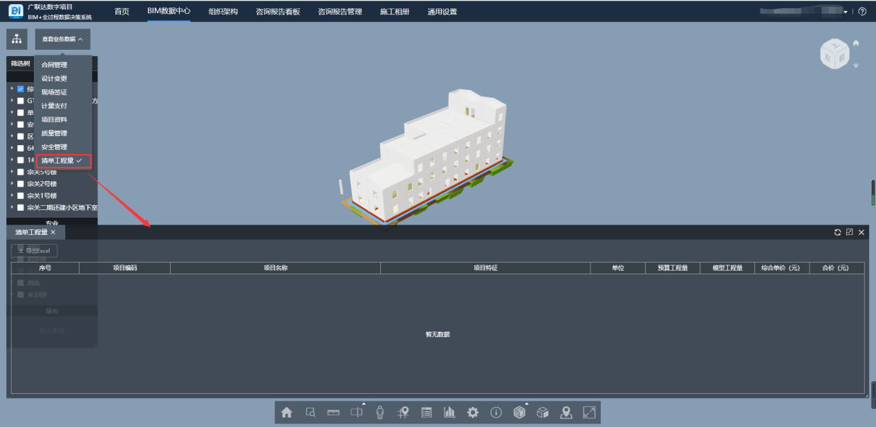876x427 pixels.
Task: Expand the first checked tree node
Action: (12, 89)
